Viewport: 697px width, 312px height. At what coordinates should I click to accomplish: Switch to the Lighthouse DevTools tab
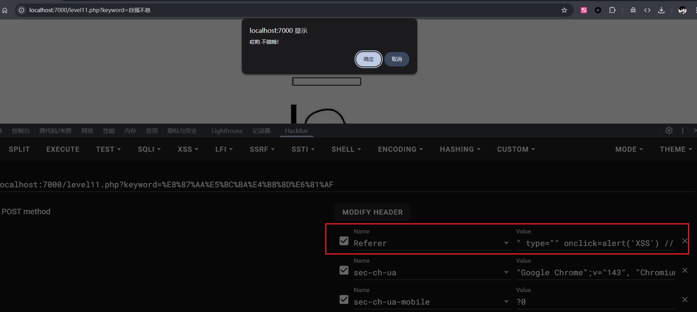click(x=227, y=131)
